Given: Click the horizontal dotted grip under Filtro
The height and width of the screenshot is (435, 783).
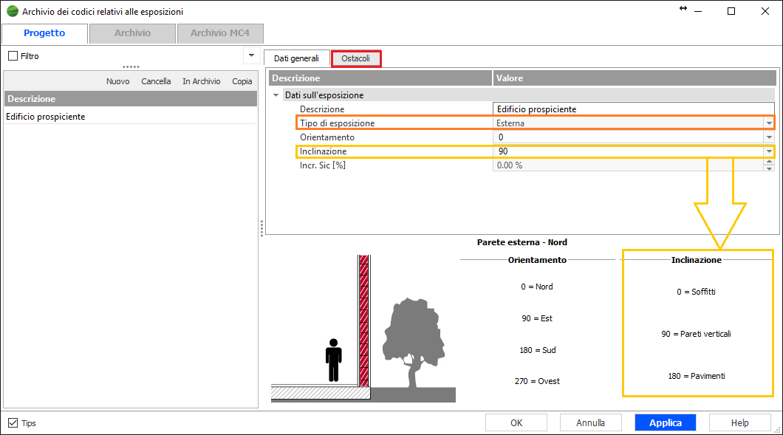Looking at the screenshot, I should coord(131,67).
